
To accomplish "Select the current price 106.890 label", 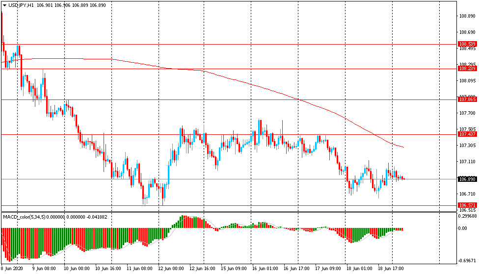I will 467,179.
